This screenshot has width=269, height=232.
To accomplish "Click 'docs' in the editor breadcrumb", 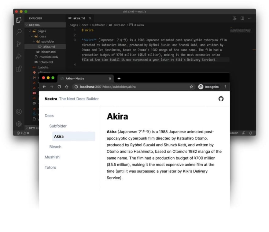I will coord(85,25).
